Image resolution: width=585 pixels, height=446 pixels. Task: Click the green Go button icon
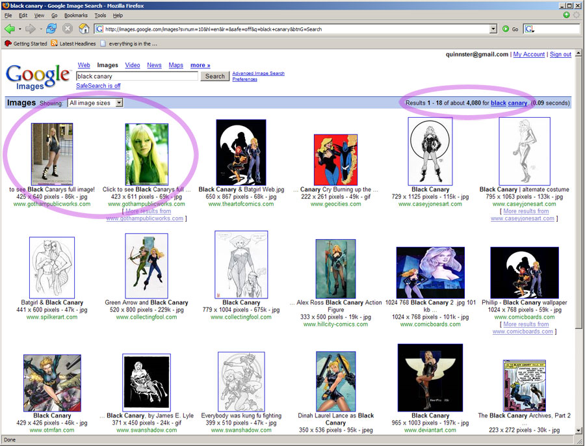506,29
